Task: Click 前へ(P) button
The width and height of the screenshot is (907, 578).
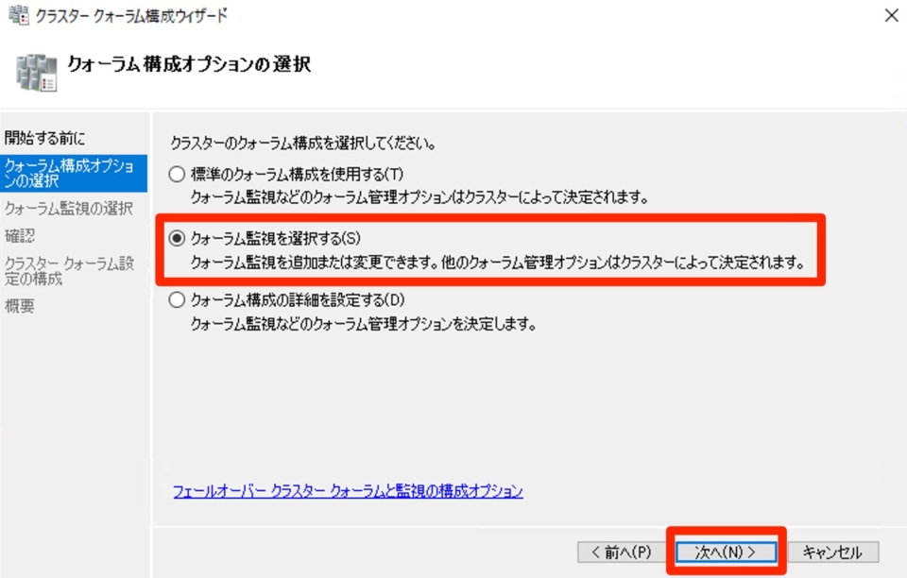Action: 622,552
